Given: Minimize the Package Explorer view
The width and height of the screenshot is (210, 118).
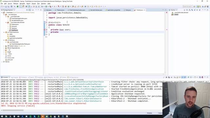Looking at the screenshot, I should click(x=38, y=10).
